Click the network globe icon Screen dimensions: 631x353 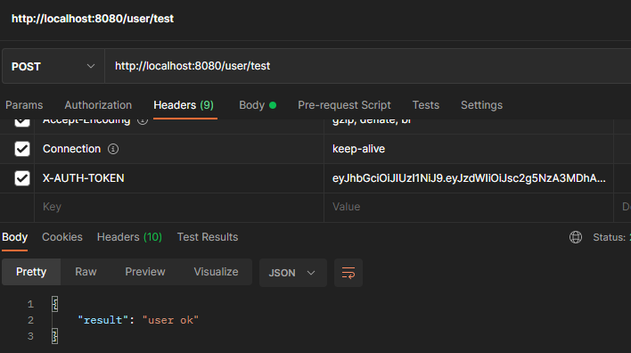click(x=576, y=237)
